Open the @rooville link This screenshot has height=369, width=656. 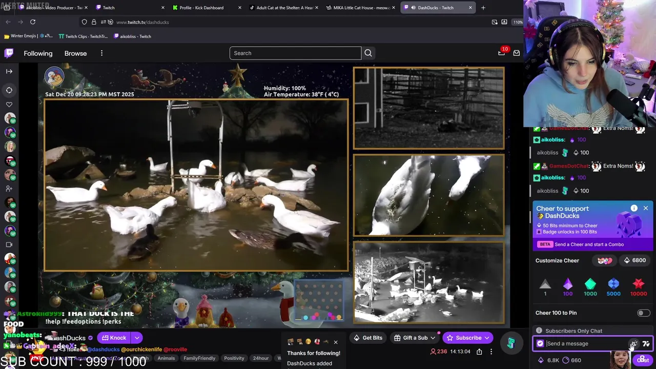point(175,350)
